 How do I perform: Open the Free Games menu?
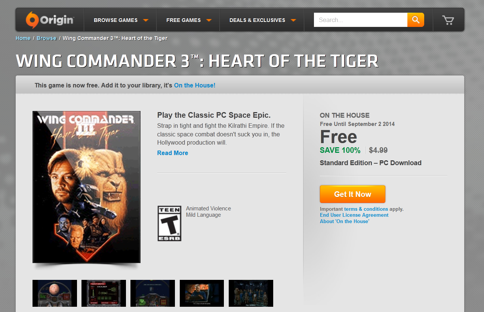[x=184, y=20]
